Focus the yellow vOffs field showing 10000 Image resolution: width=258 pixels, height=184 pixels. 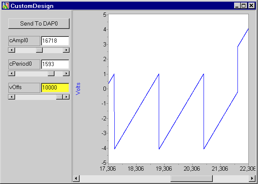click(55, 87)
